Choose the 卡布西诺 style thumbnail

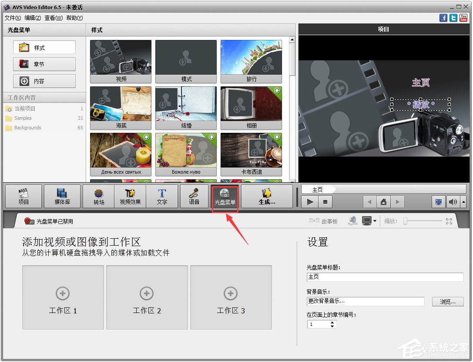tap(251, 155)
